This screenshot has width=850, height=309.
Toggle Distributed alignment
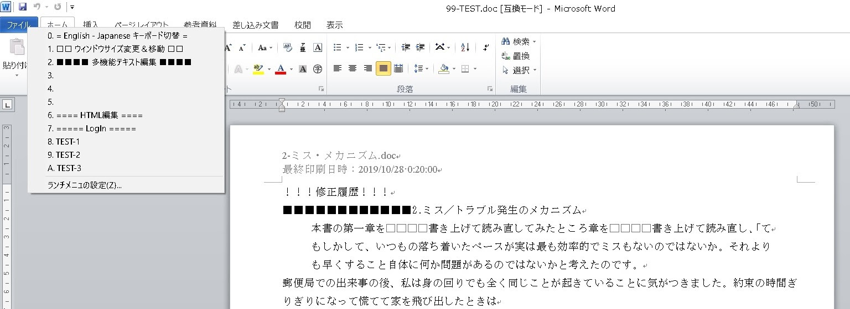(398, 69)
